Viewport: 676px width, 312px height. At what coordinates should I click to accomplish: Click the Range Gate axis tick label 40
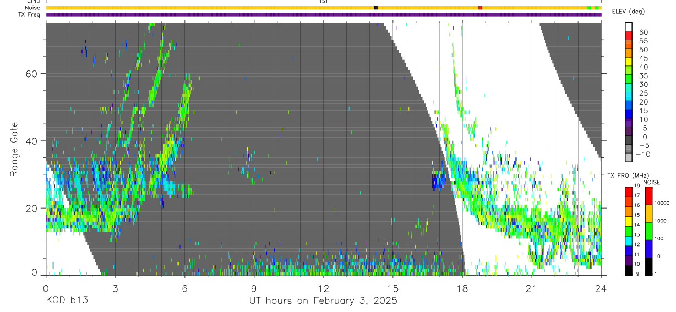click(x=32, y=141)
